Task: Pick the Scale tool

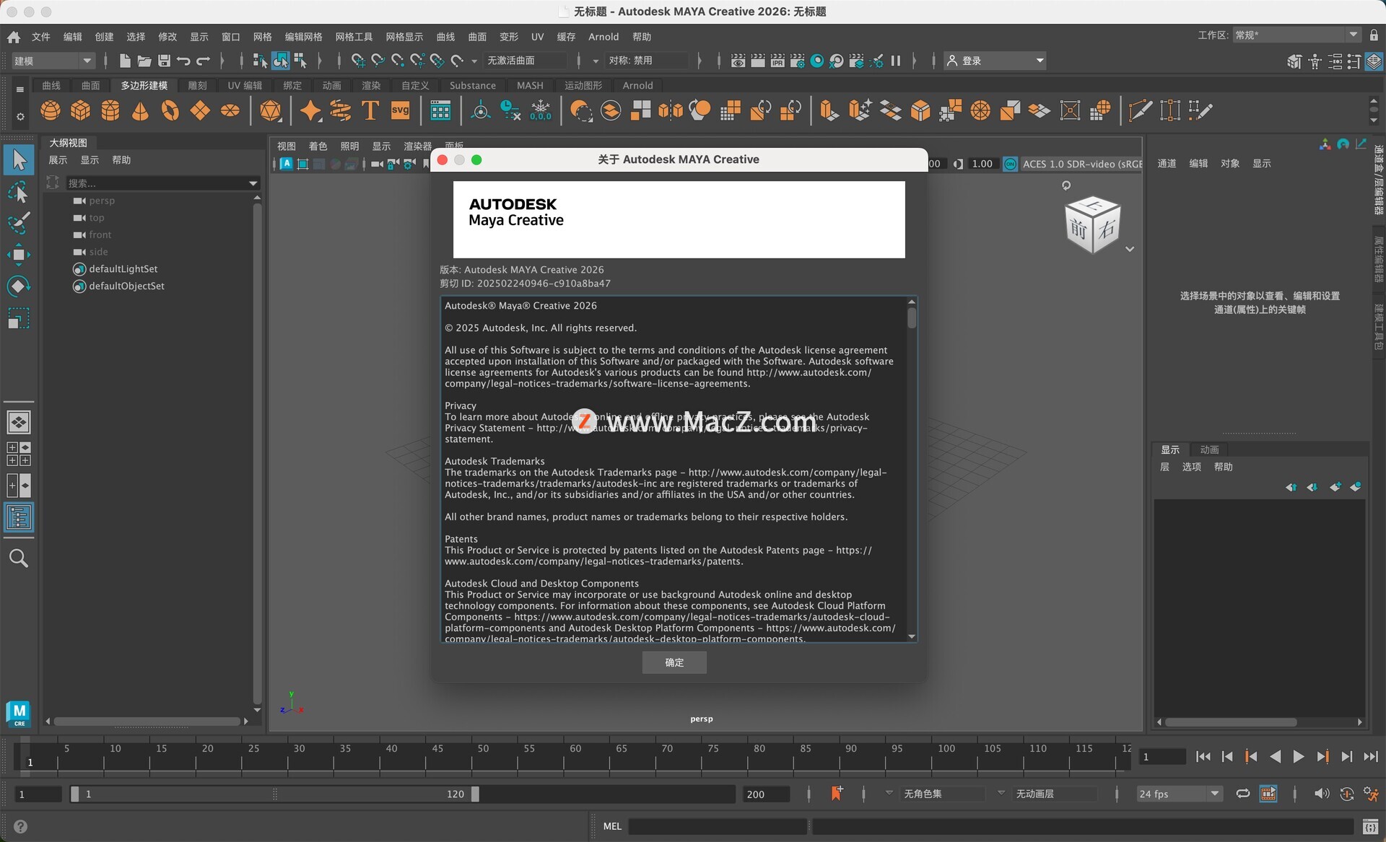Action: [x=19, y=318]
